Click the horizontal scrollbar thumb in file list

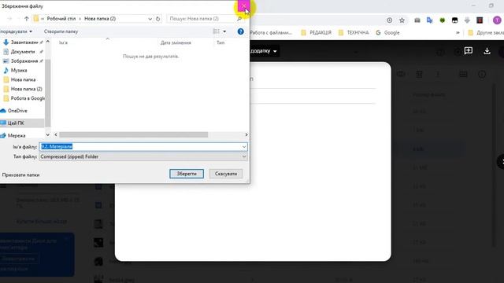point(133,134)
